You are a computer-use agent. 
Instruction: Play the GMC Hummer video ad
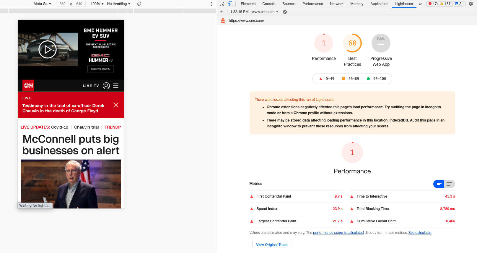(47, 49)
